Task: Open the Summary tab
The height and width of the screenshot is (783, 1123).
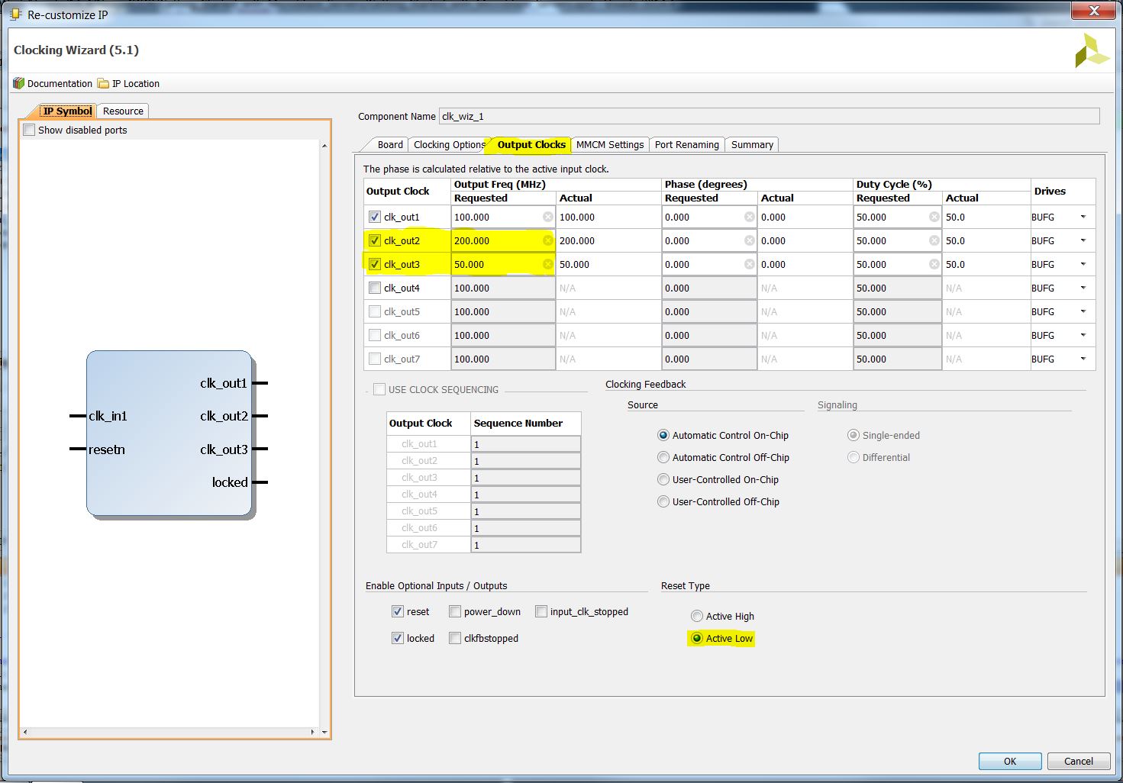Action: click(x=752, y=144)
